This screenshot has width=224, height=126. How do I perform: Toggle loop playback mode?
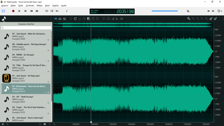coord(47,11)
